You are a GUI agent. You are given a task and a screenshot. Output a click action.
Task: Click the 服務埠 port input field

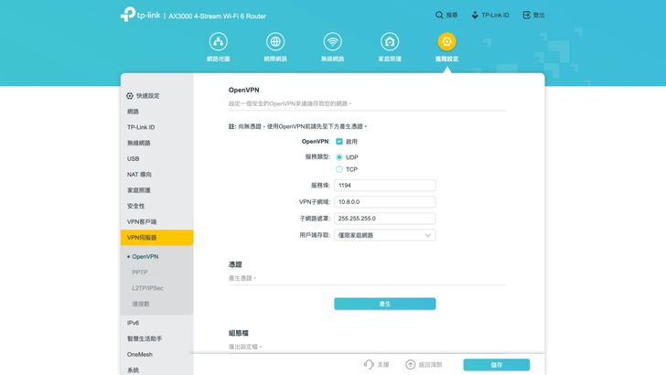(384, 186)
